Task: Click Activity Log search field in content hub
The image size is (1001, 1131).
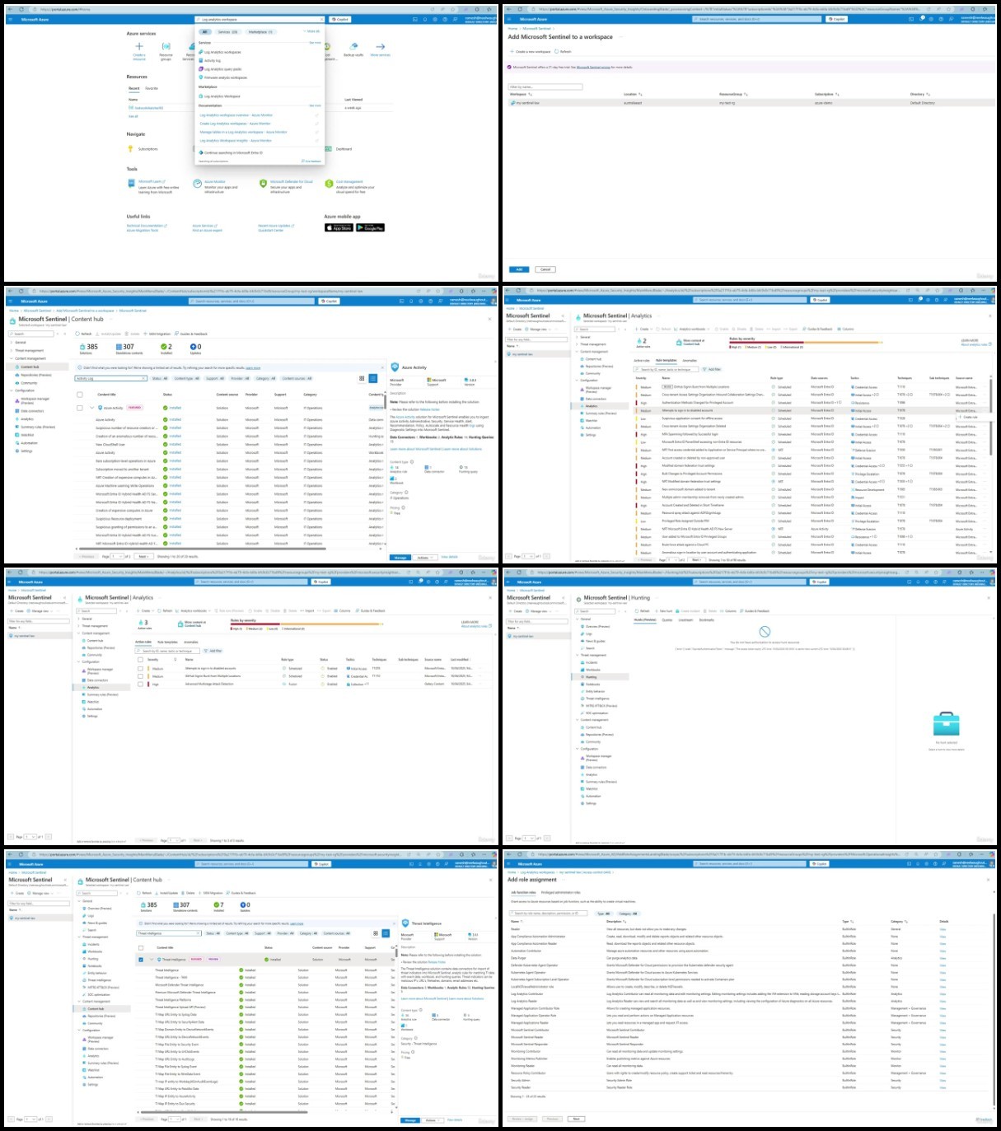Action: point(111,379)
